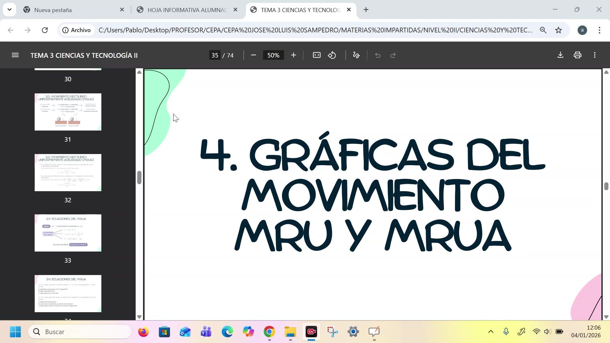This screenshot has width=610, height=343.
Task: Open page 33 thumbnail Ecuaciones del MRUA
Action: click(x=68, y=233)
